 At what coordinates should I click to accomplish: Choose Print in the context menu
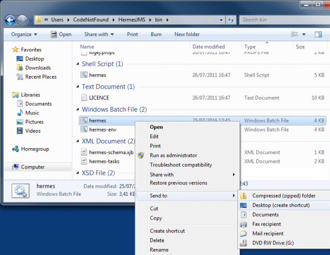click(x=155, y=146)
